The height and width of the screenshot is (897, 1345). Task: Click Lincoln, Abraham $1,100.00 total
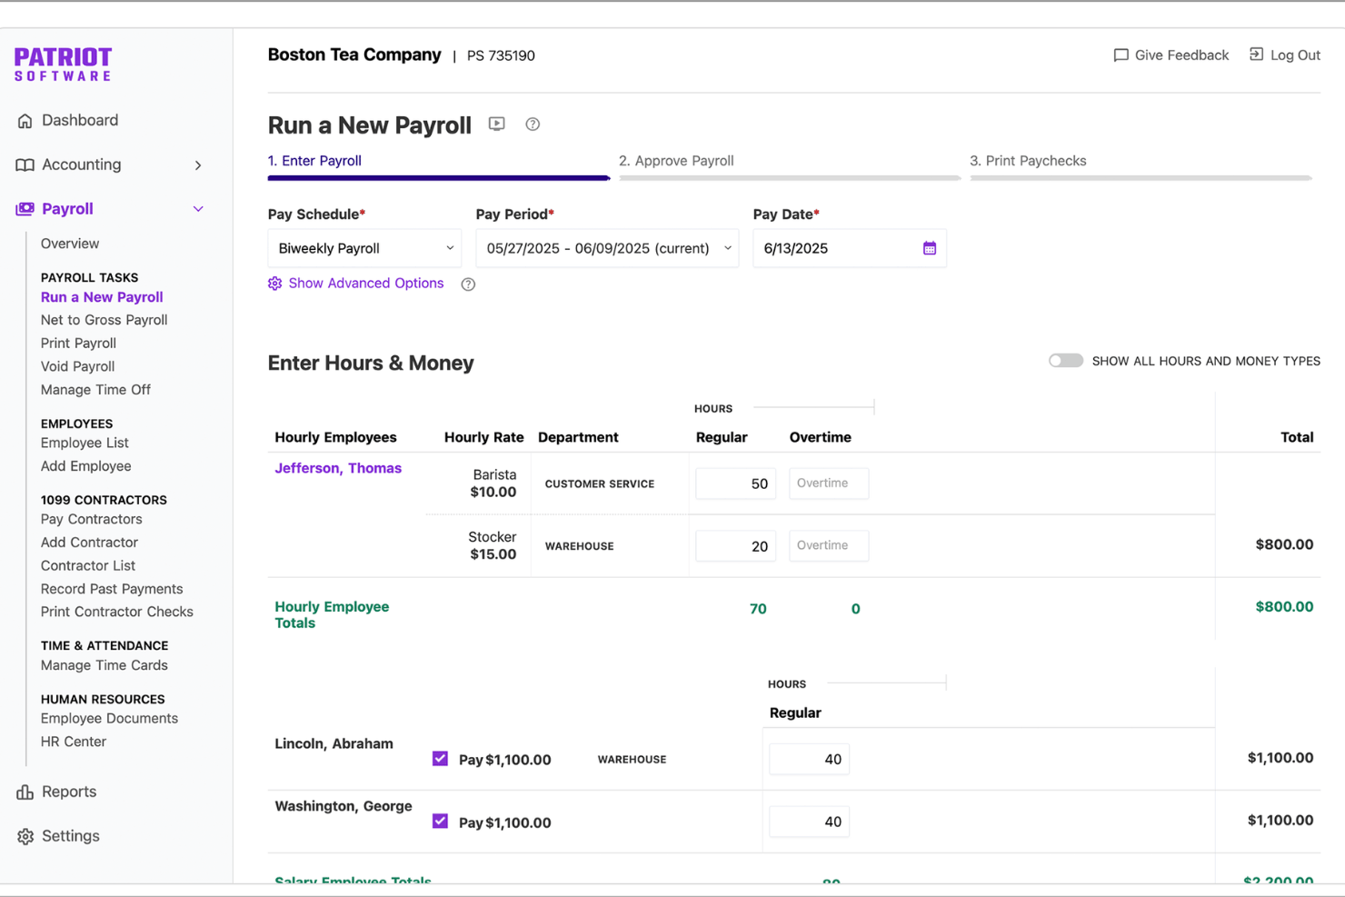pyautogui.click(x=1280, y=758)
